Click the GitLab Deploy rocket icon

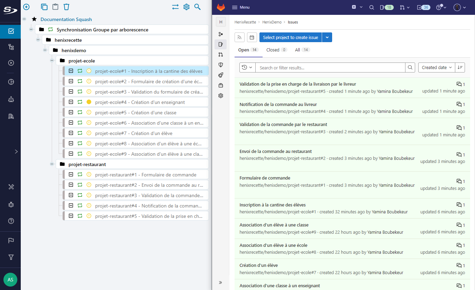pyautogui.click(x=220, y=75)
